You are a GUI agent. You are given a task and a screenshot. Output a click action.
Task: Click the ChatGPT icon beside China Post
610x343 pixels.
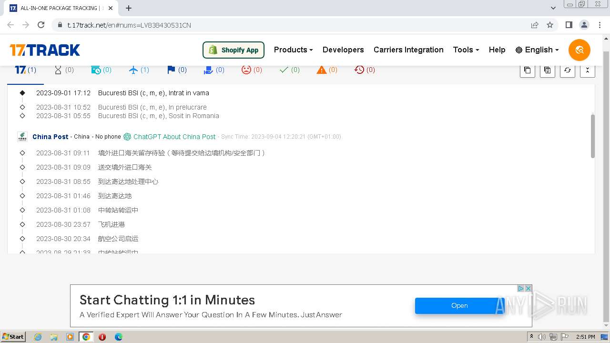(x=127, y=137)
